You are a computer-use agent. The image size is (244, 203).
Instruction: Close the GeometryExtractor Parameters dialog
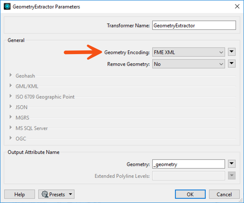(x=237, y=7)
